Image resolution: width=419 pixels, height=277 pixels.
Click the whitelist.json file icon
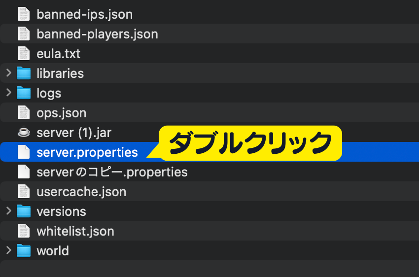tap(24, 231)
